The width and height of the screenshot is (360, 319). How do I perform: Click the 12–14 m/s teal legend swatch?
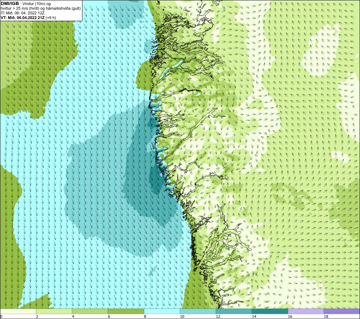234,311
